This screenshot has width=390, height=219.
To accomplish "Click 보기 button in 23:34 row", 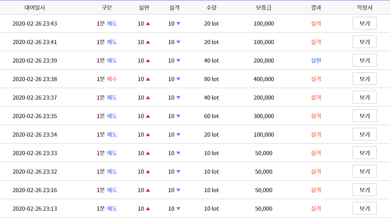I will (364, 134).
